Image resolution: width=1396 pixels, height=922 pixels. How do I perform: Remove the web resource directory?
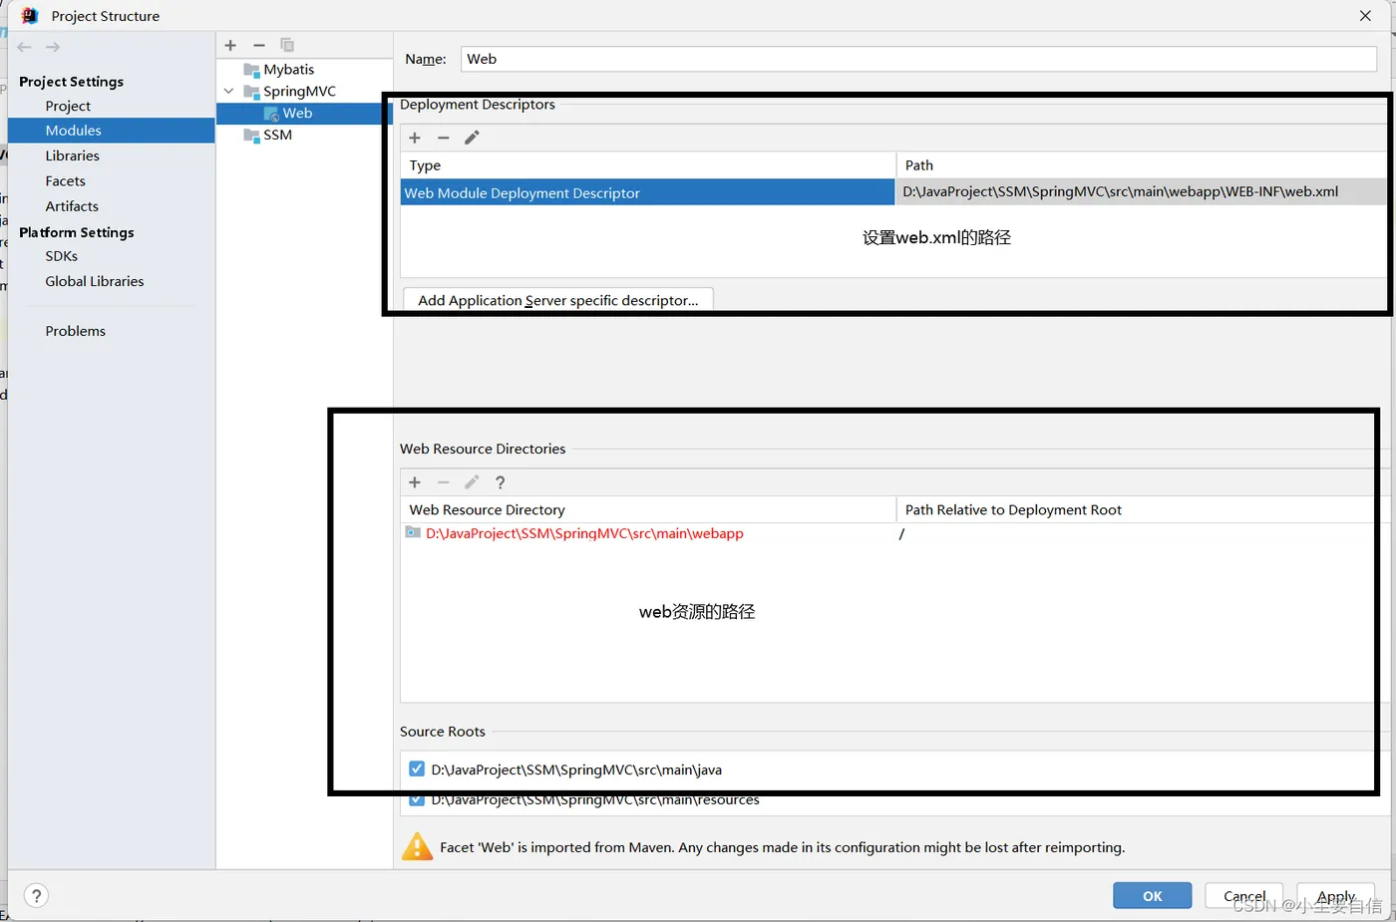click(444, 482)
